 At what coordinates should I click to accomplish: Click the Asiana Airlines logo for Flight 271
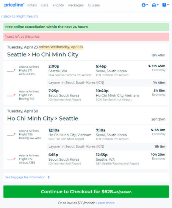point(11,71)
